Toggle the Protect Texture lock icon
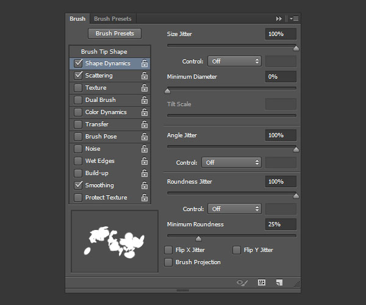 (145, 198)
